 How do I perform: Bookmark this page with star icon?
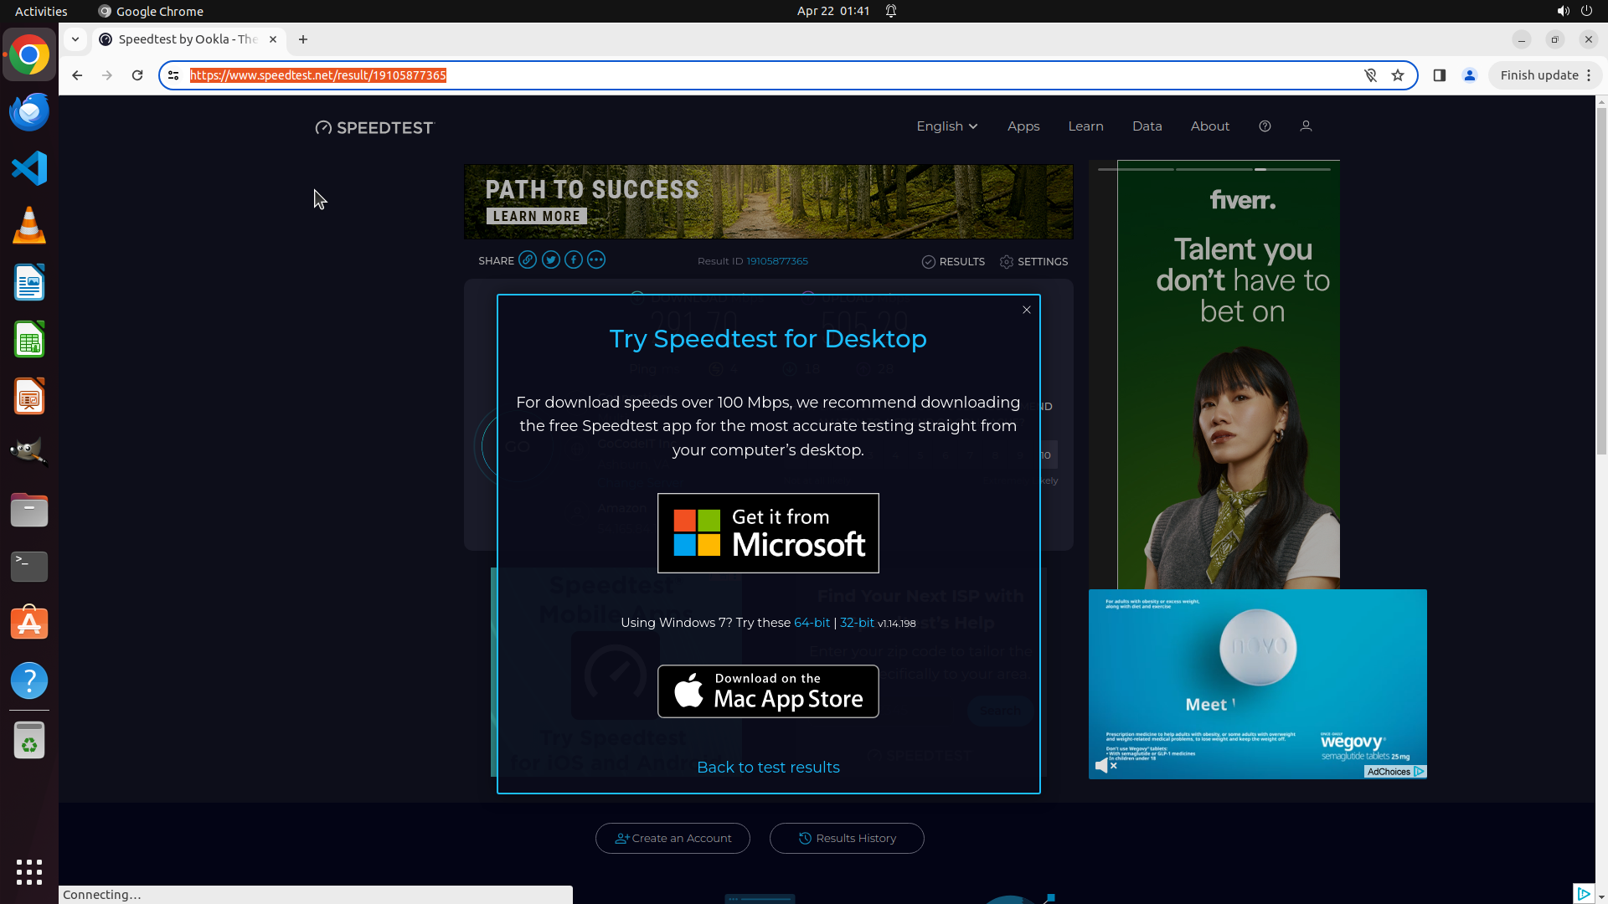tap(1398, 75)
